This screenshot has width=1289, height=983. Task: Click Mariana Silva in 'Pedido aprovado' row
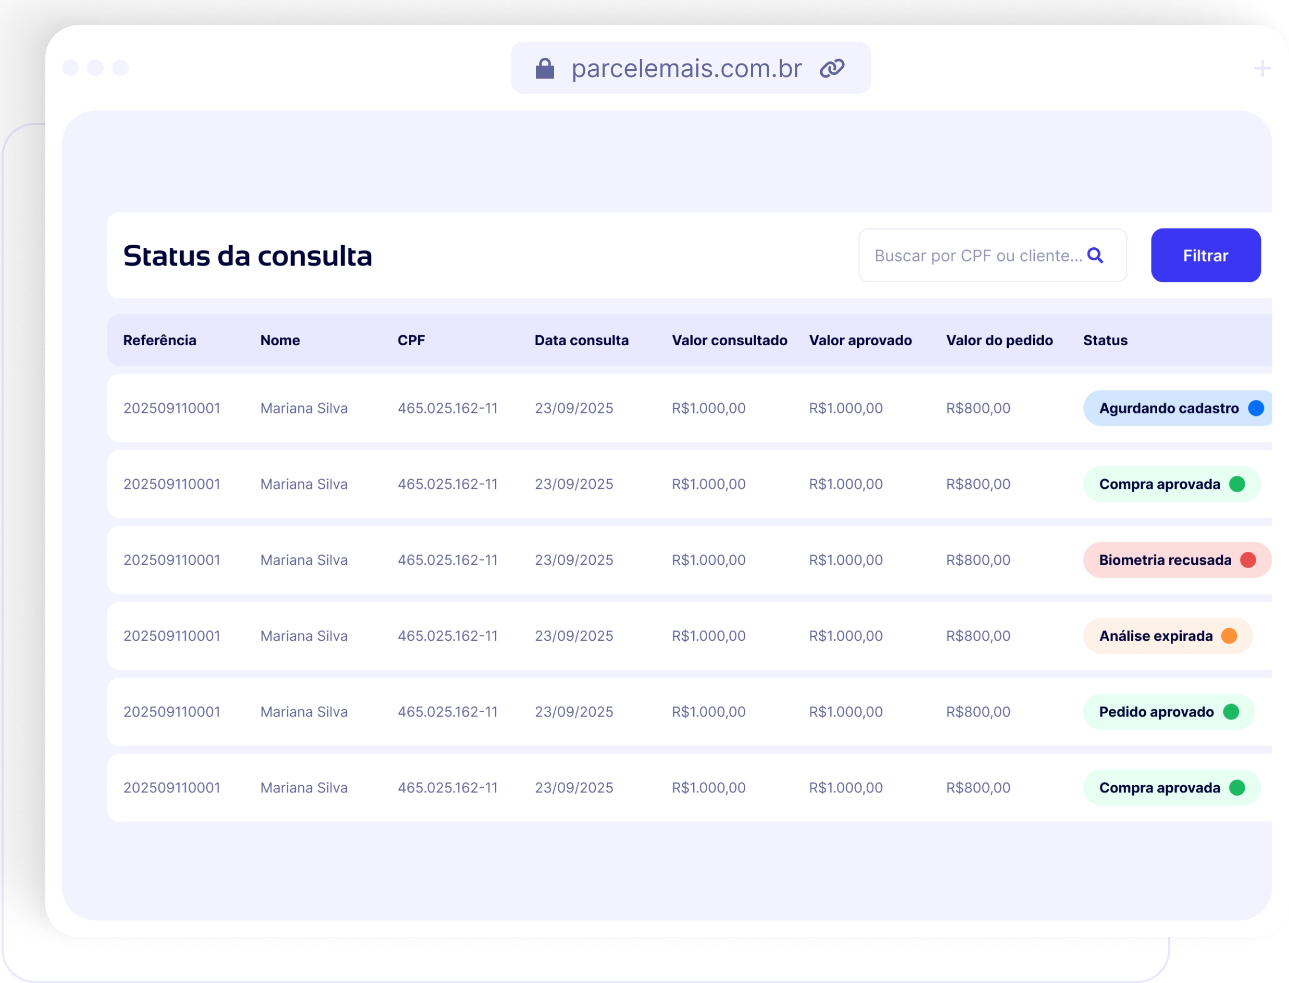[304, 712]
